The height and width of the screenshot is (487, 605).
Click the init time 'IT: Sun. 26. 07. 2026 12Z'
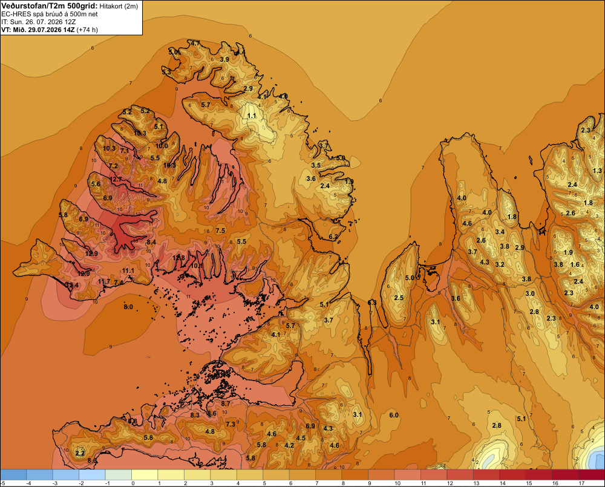[x=39, y=22]
